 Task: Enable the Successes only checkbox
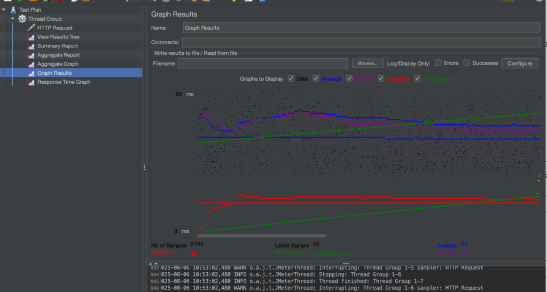pyautogui.click(x=466, y=62)
